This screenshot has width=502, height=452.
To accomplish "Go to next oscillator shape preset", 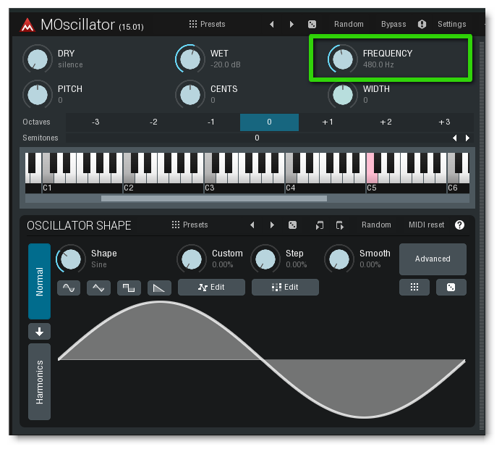I will tap(272, 225).
